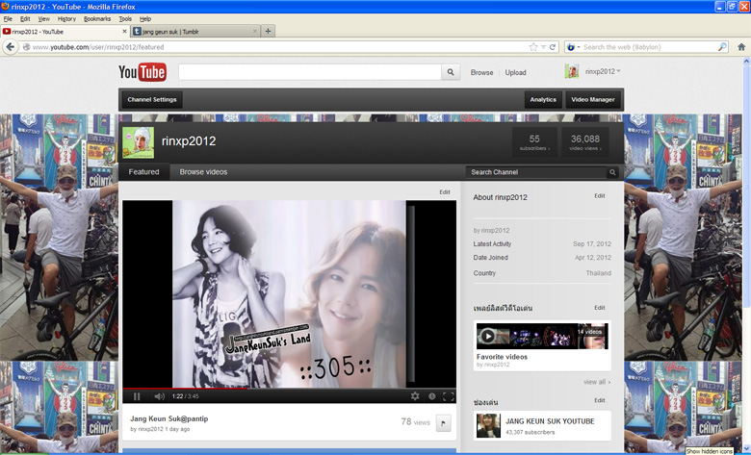Bookmark this page with the star icon
Screen dimensions: 751x455
click(533, 47)
